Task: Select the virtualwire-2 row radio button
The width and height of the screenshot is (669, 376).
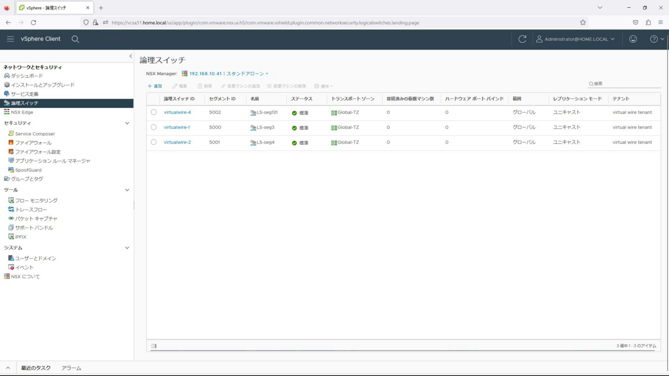Action: point(154,143)
